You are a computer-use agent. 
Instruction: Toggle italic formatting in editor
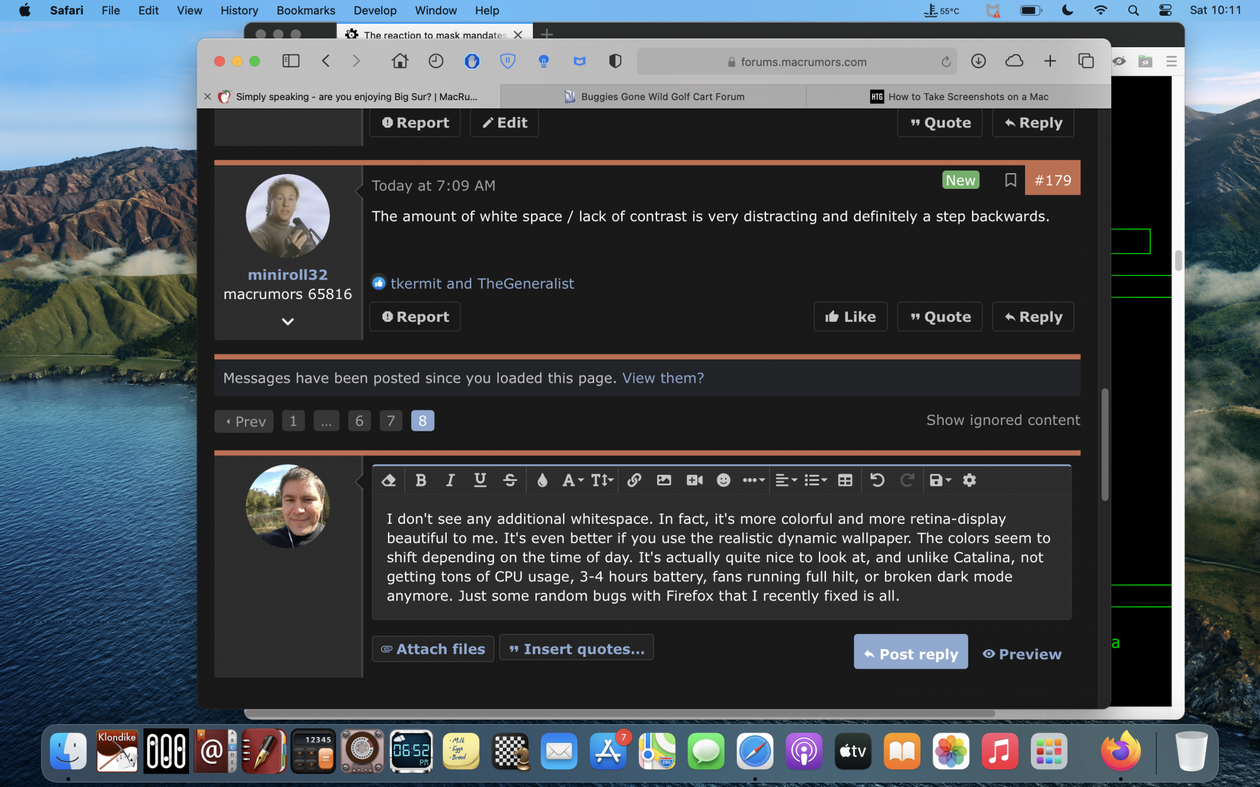(450, 480)
